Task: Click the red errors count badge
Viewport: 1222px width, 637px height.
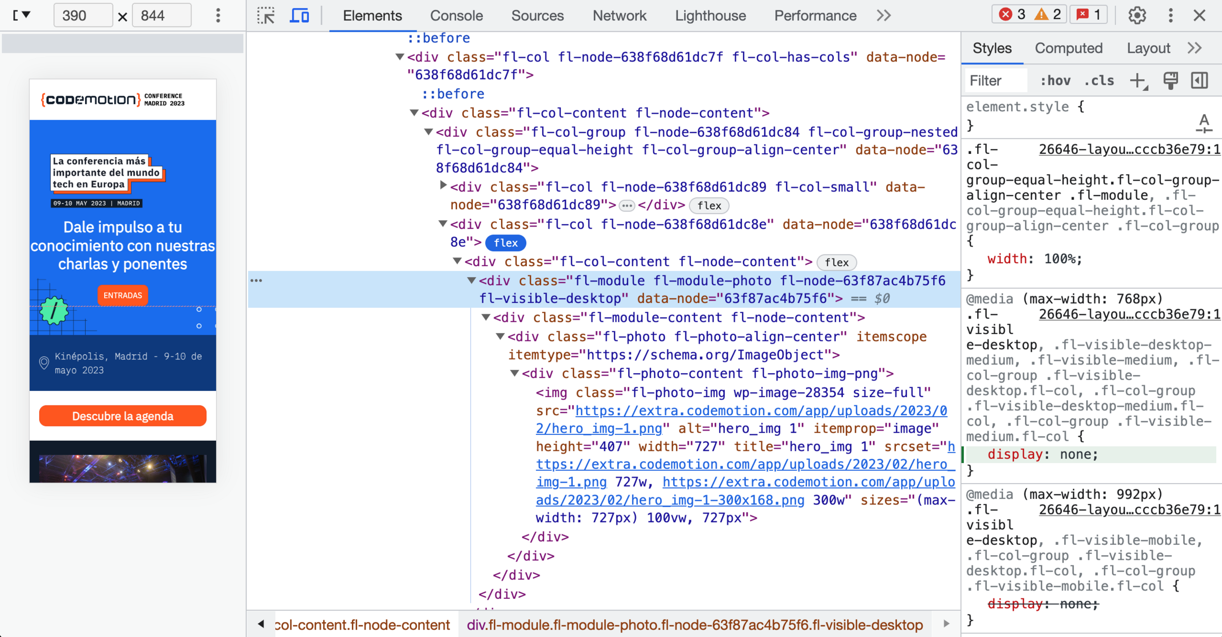Action: click(x=1012, y=15)
